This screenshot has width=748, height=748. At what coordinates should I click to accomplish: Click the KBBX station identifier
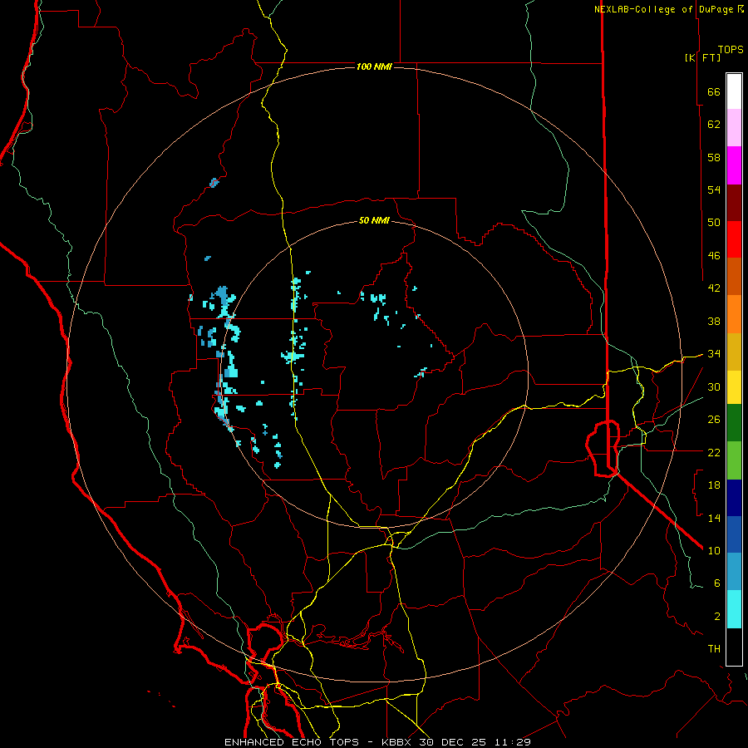click(396, 742)
